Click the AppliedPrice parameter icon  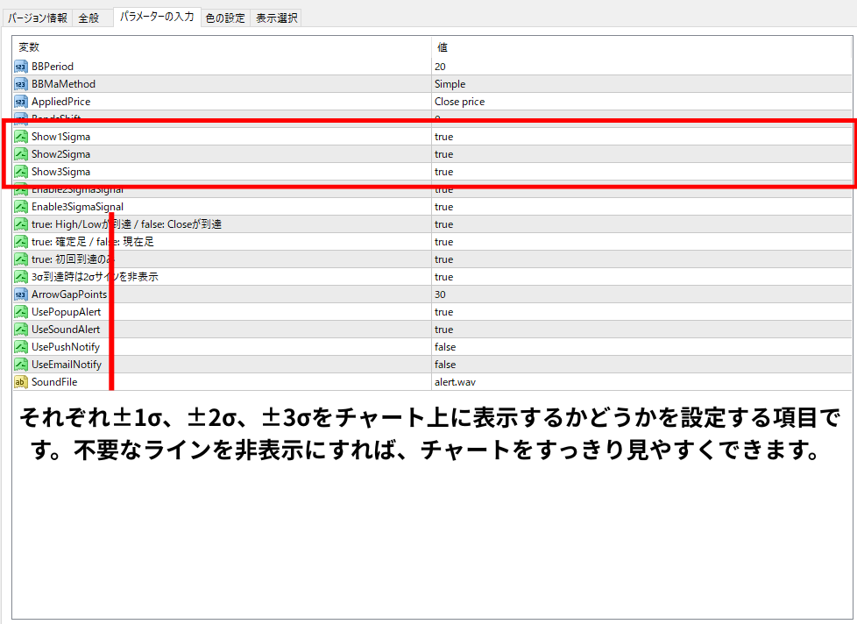tap(21, 102)
